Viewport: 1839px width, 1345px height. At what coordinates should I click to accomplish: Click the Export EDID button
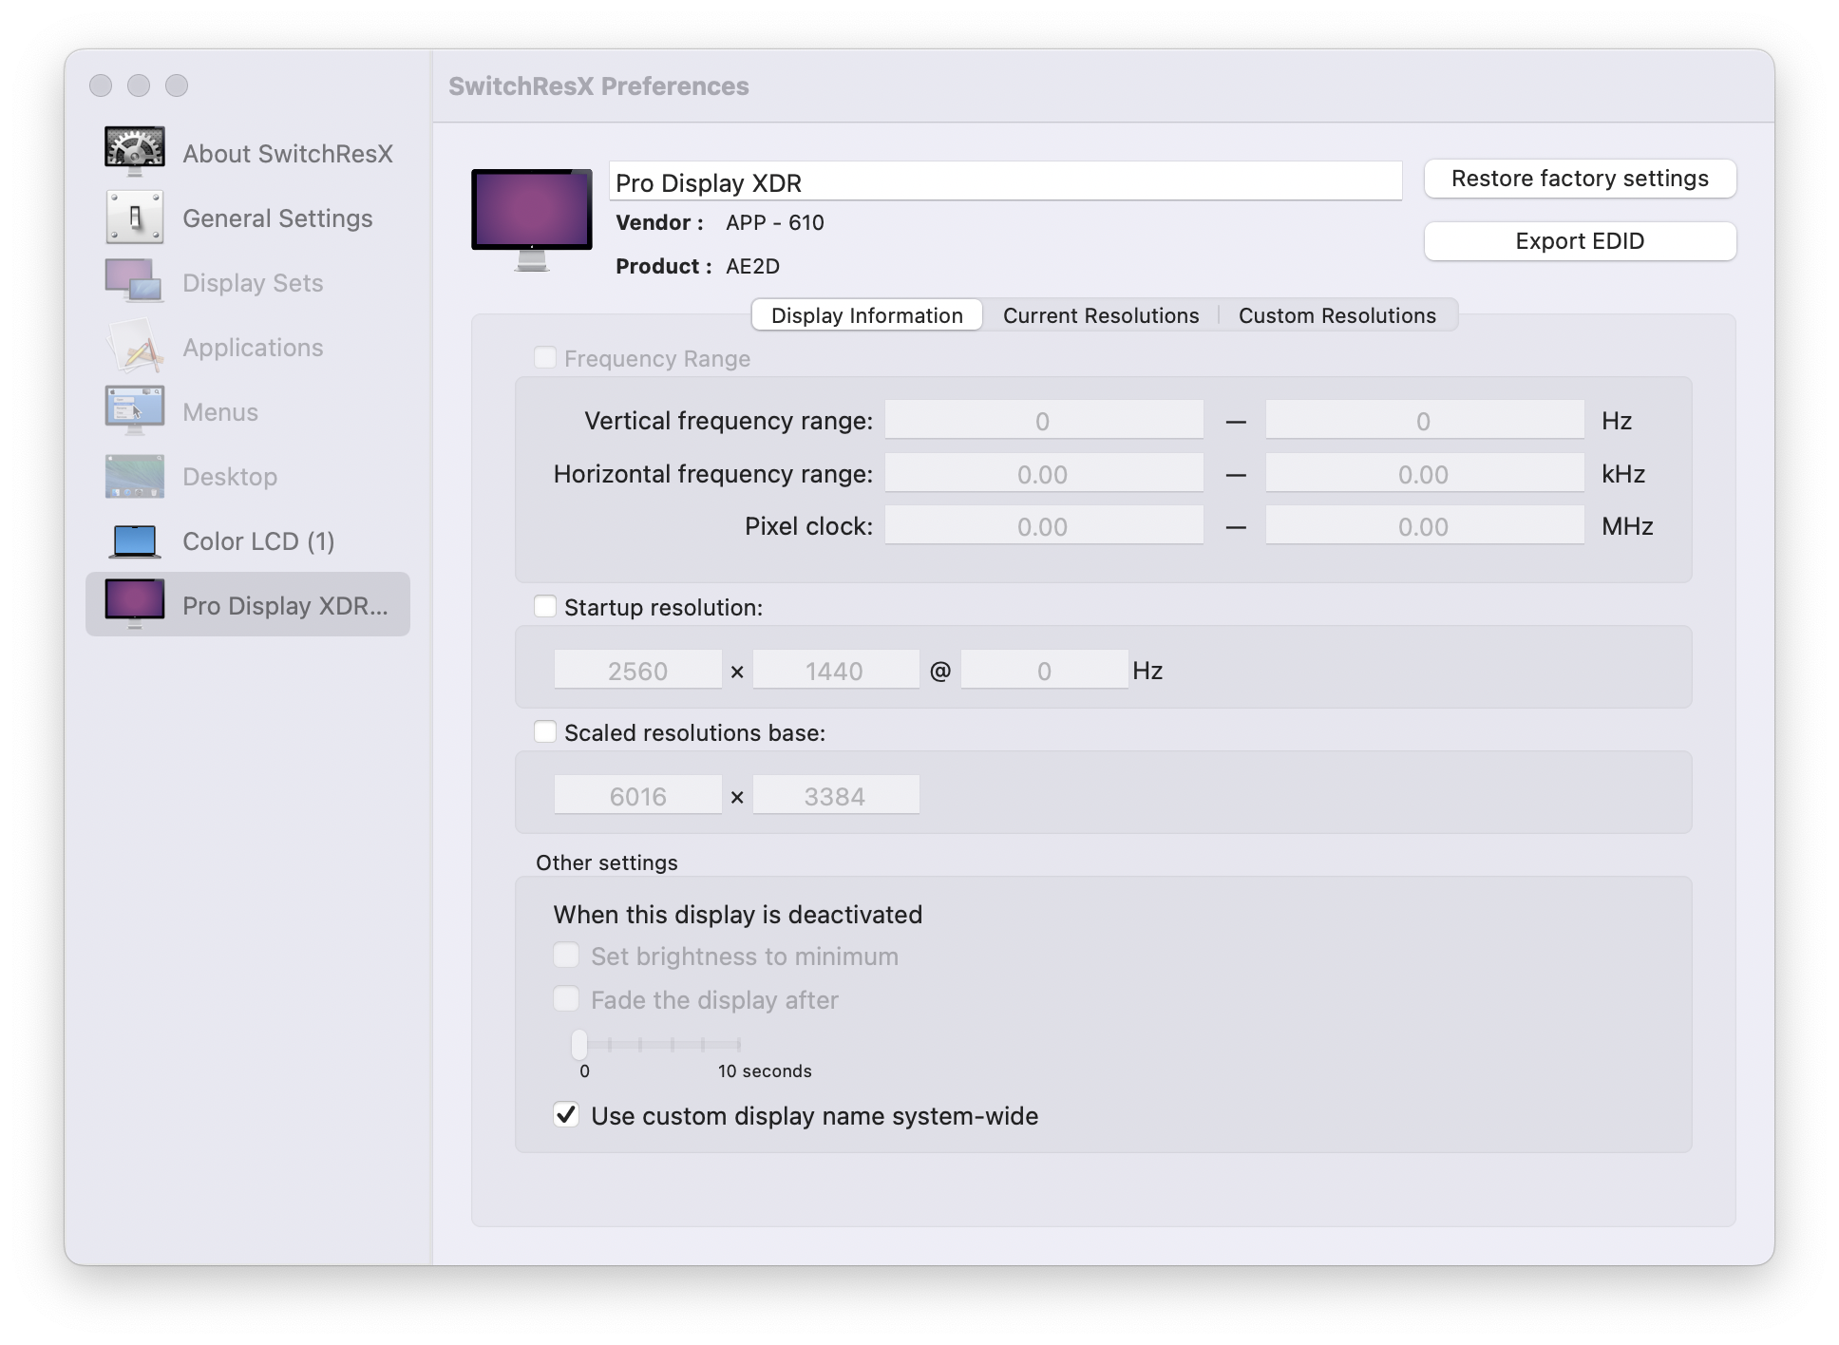pyautogui.click(x=1579, y=241)
